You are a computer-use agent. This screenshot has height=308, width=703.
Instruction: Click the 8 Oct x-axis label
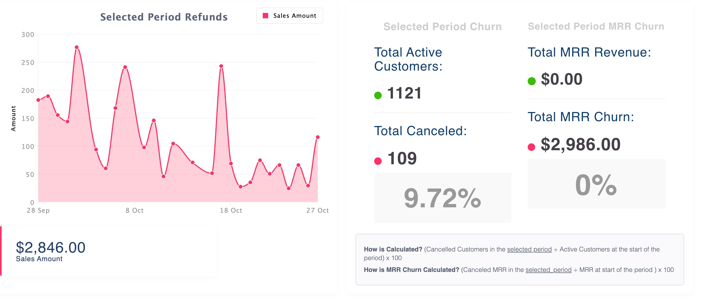coord(135,211)
